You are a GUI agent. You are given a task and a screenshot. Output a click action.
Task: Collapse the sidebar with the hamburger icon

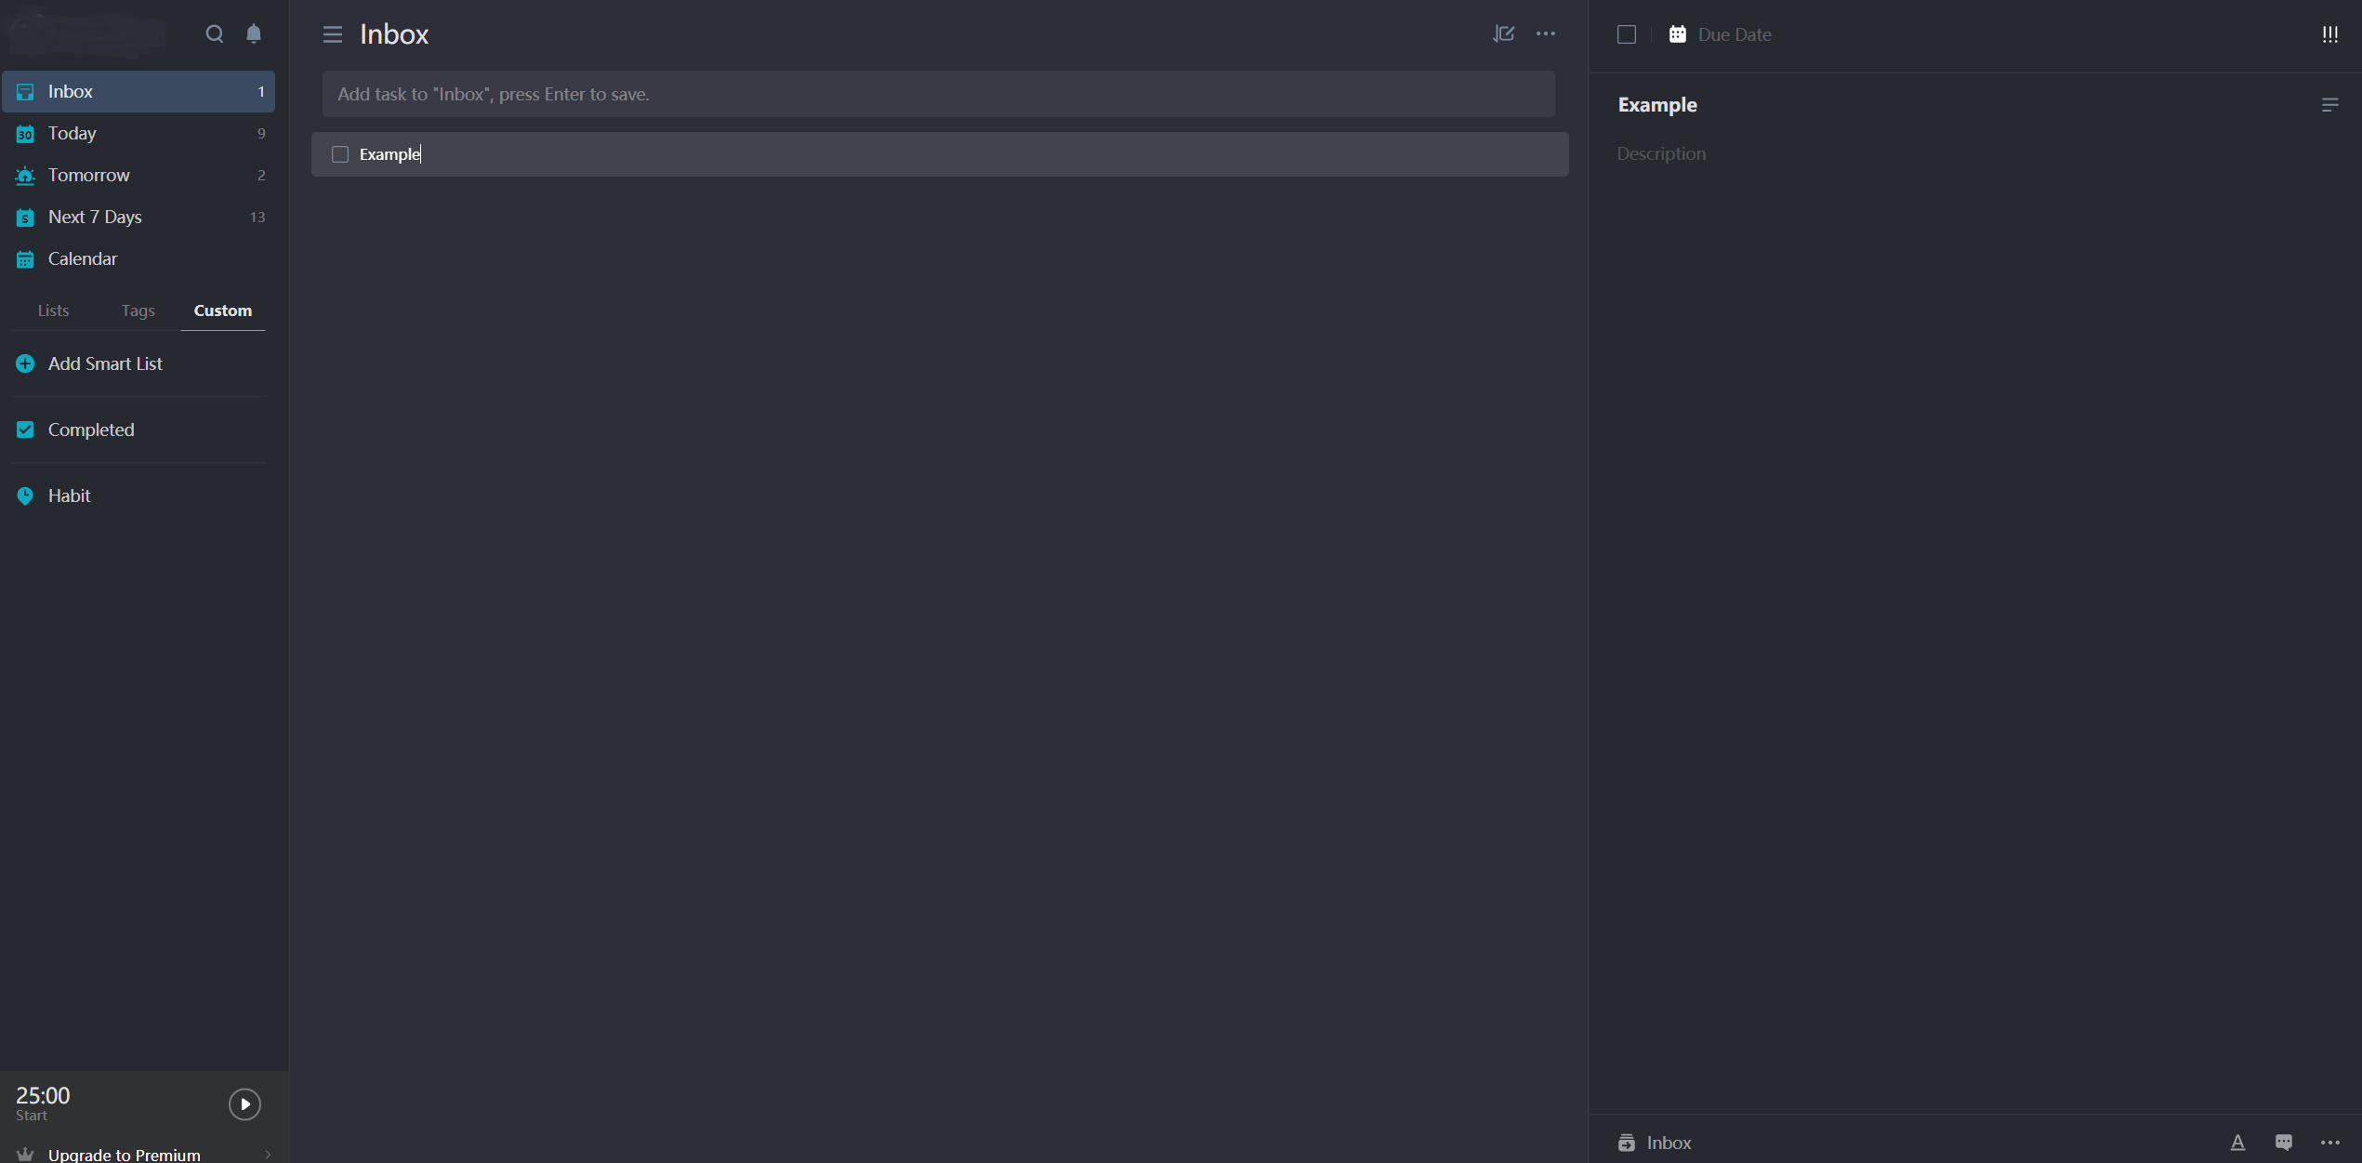click(332, 33)
